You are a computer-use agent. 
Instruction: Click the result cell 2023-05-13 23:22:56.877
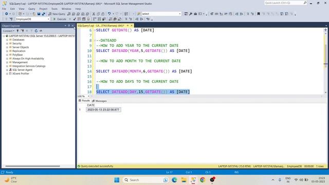[x=103, y=109]
